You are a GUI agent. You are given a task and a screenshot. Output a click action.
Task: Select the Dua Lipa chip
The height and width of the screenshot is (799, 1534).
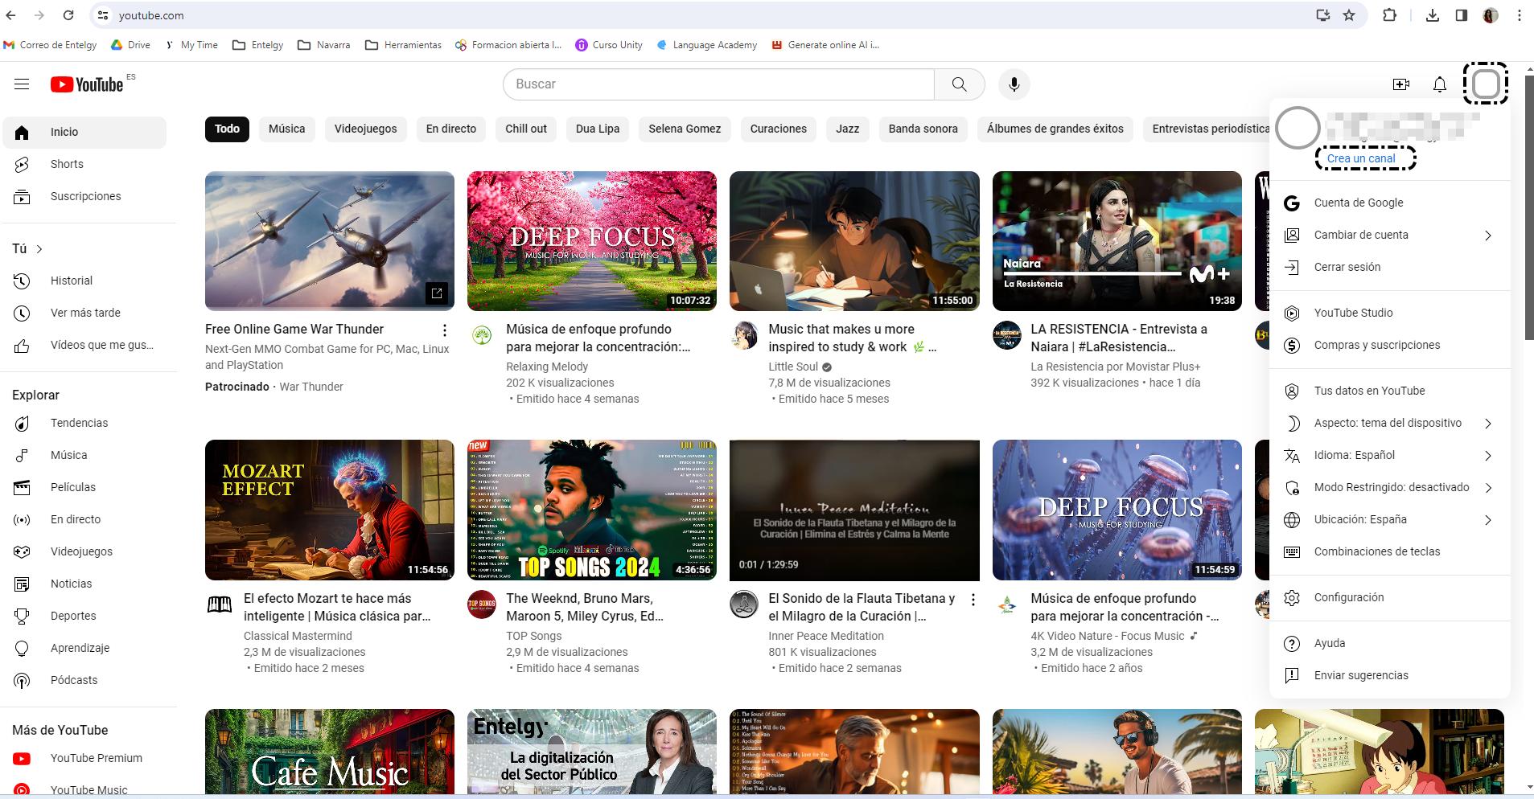coord(598,129)
